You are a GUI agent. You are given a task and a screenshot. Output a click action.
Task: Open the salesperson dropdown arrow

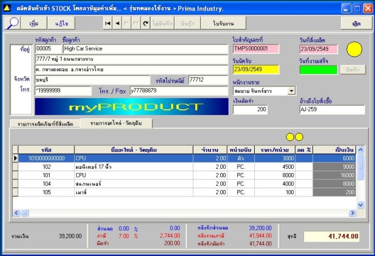pos(291,91)
